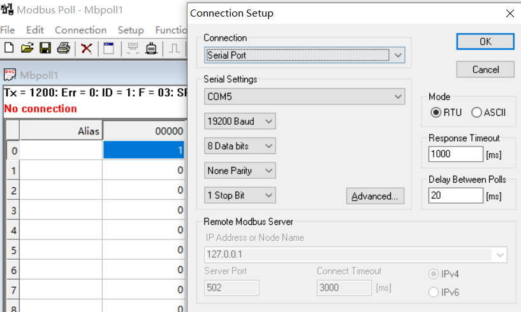Open the 8 Data bits dropdown

tap(240, 146)
